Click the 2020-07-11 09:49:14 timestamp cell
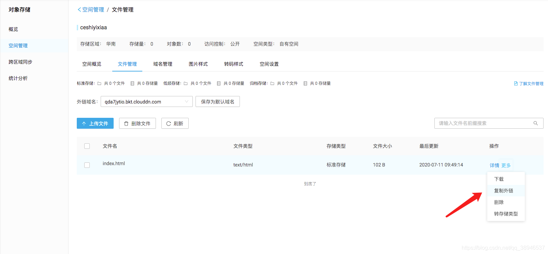Image resolution: width=548 pixels, height=254 pixels. pyautogui.click(x=441, y=165)
